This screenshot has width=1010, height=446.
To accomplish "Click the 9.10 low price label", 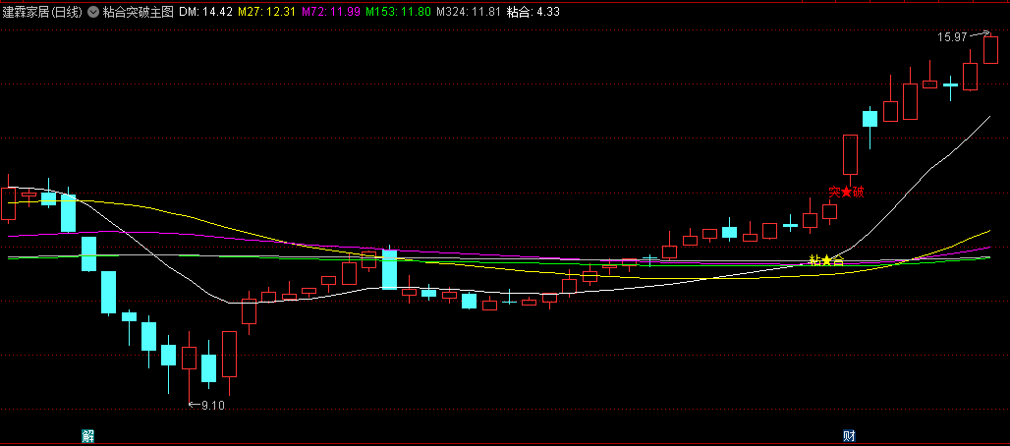I will click(x=213, y=406).
